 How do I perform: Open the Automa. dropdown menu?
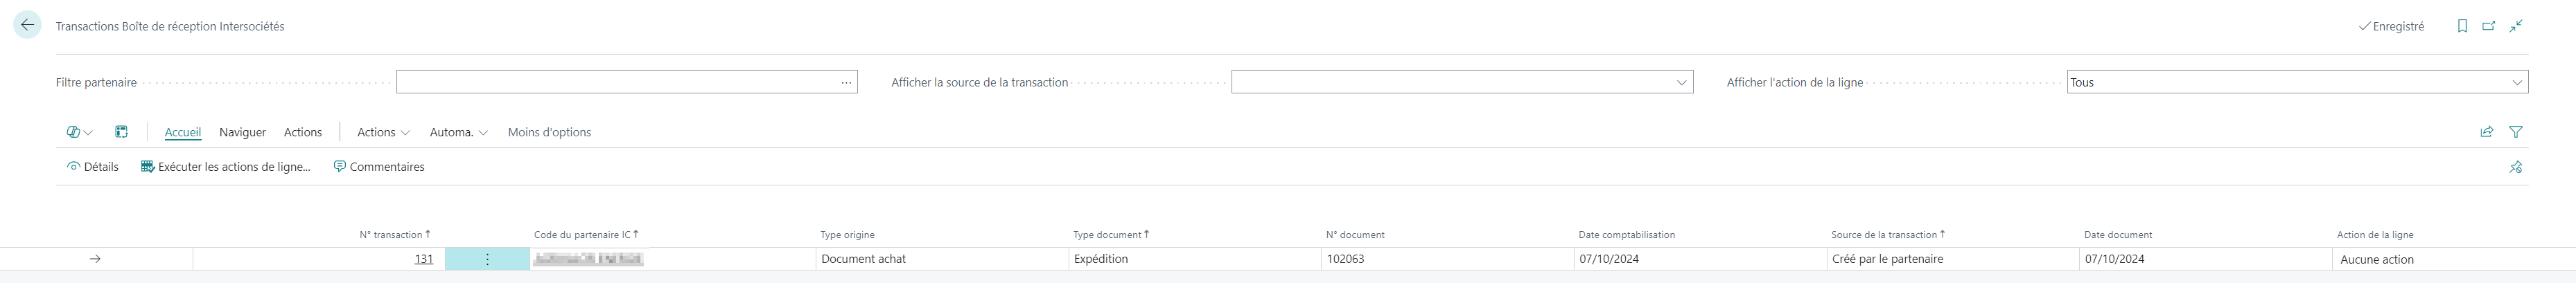[458, 132]
